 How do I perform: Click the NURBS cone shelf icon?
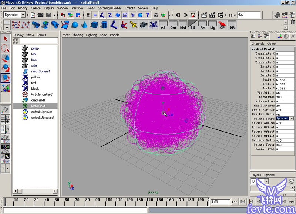point(85,25)
